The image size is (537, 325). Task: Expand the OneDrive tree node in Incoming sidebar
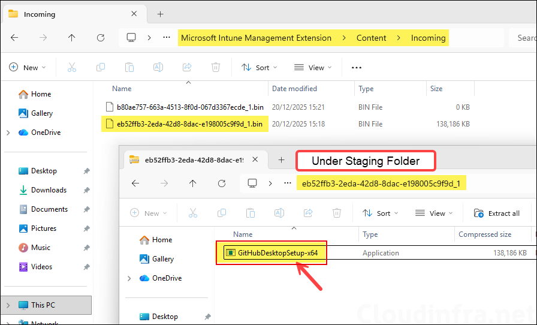pyautogui.click(x=8, y=133)
